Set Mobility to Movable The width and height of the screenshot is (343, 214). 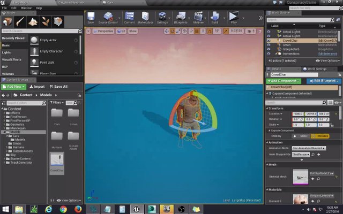point(320,136)
